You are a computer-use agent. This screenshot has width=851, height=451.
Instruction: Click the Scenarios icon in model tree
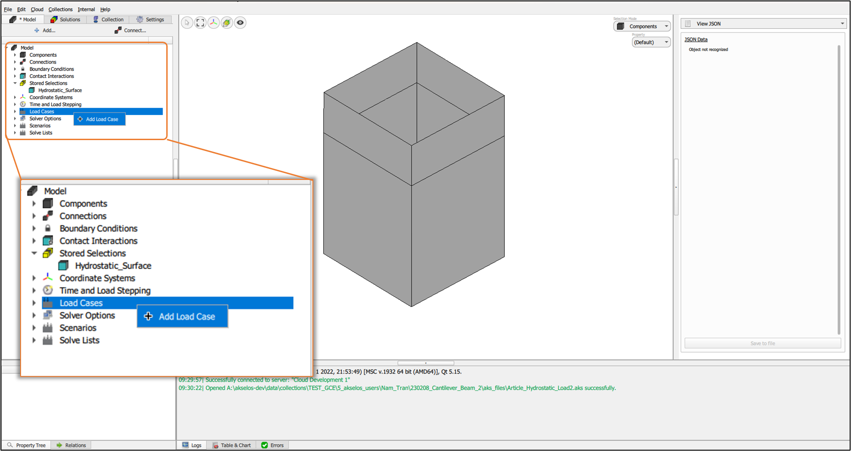point(23,125)
